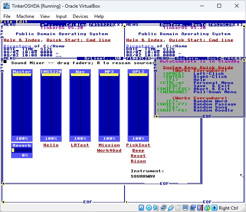Click the Master 100% value label

coord(22,139)
